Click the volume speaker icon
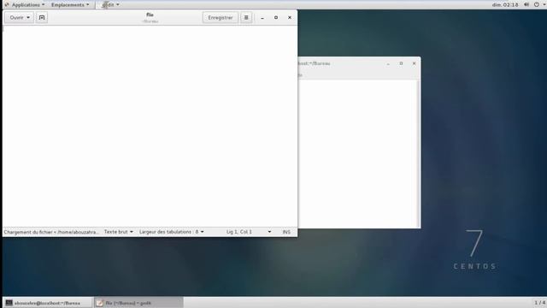 pyautogui.click(x=526, y=5)
